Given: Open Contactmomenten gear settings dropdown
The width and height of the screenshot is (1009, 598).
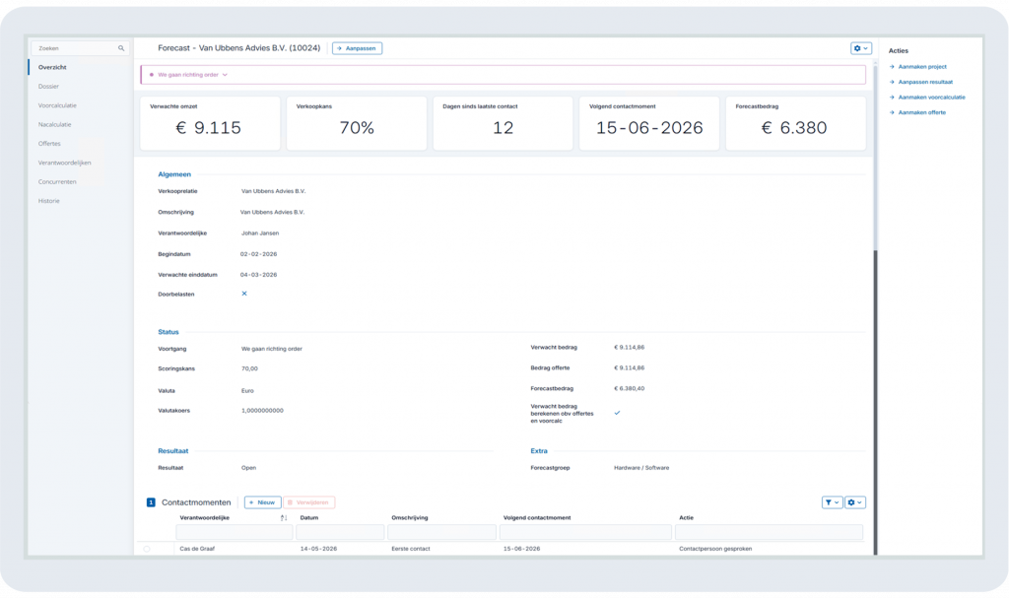Looking at the screenshot, I should [x=854, y=502].
